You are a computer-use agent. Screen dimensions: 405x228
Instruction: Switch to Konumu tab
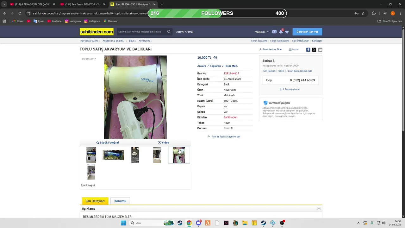[120, 201]
